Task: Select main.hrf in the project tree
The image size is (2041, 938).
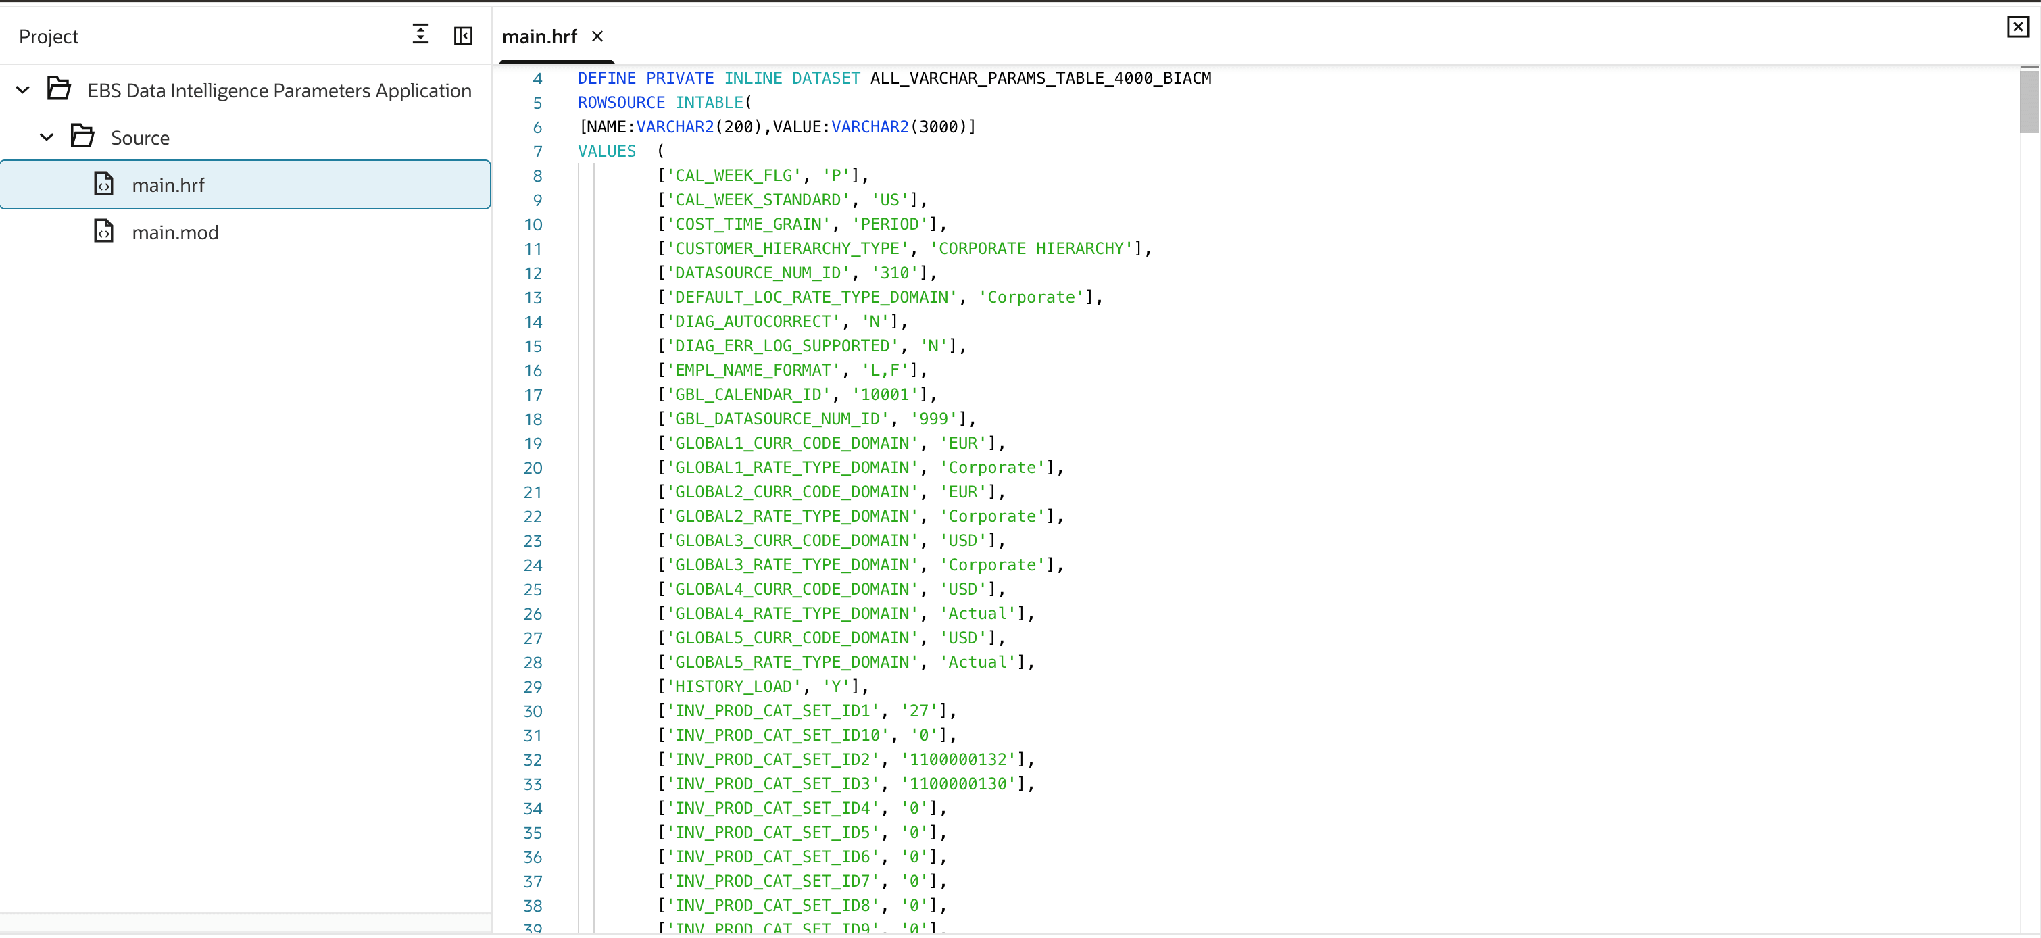Action: [x=245, y=184]
